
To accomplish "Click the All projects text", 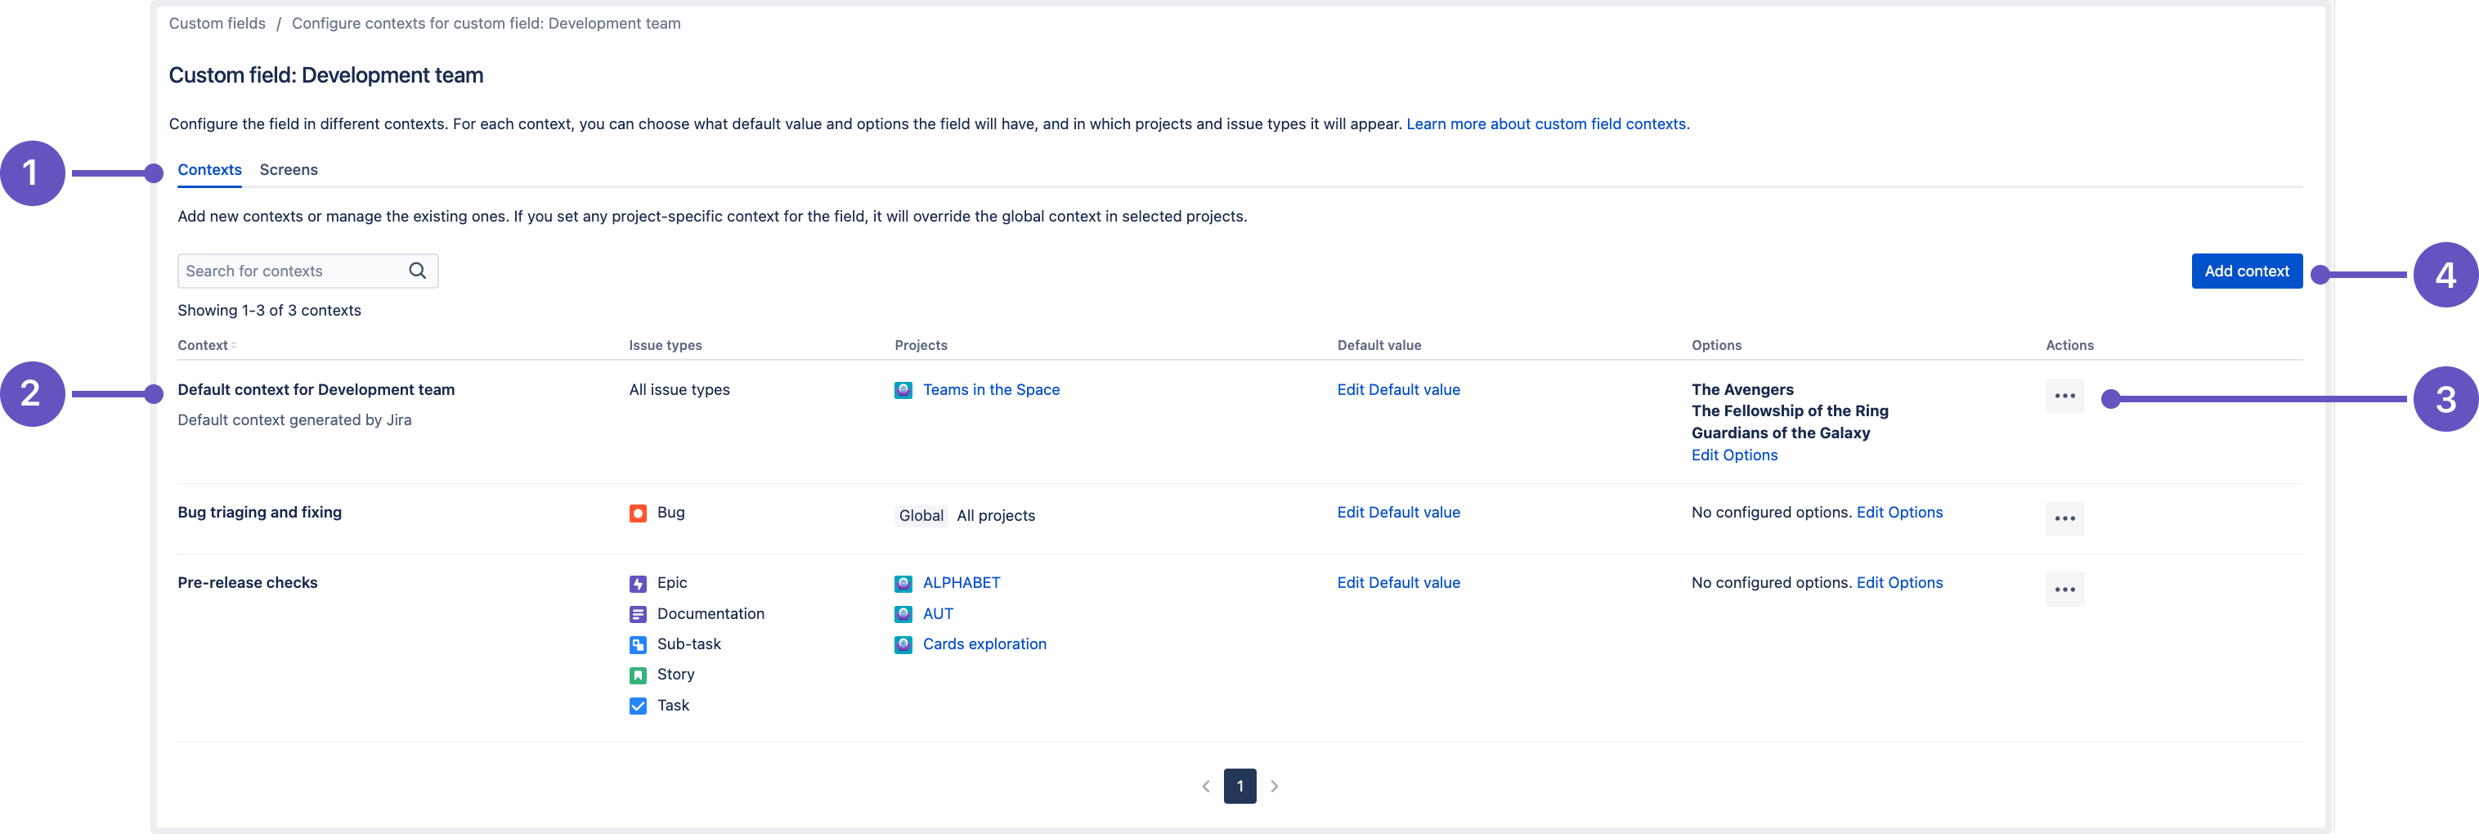I will 996,516.
